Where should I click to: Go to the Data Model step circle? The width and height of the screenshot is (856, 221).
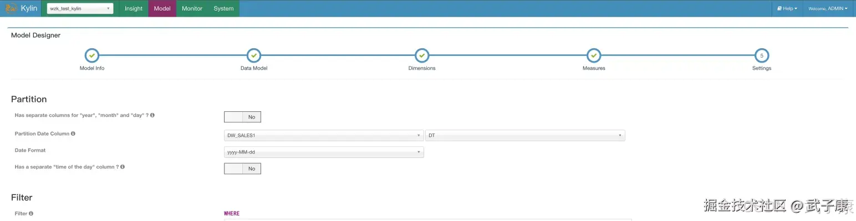pos(254,55)
